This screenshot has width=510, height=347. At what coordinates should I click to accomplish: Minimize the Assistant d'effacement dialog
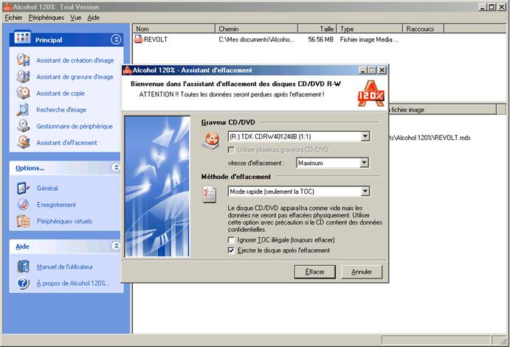tap(363, 70)
